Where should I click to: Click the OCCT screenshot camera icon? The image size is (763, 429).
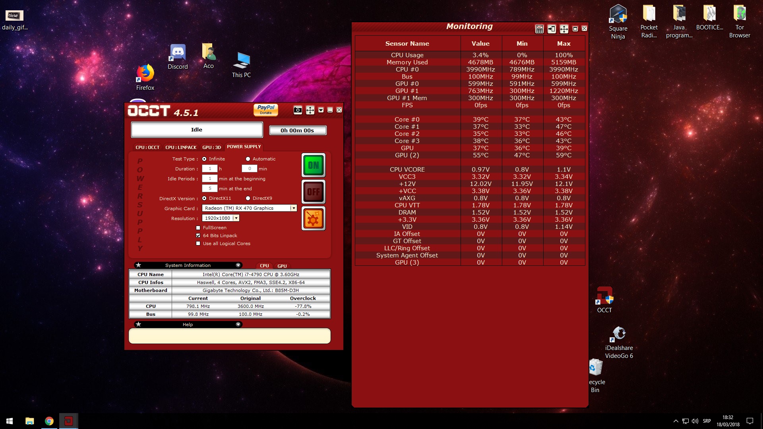tap(298, 110)
